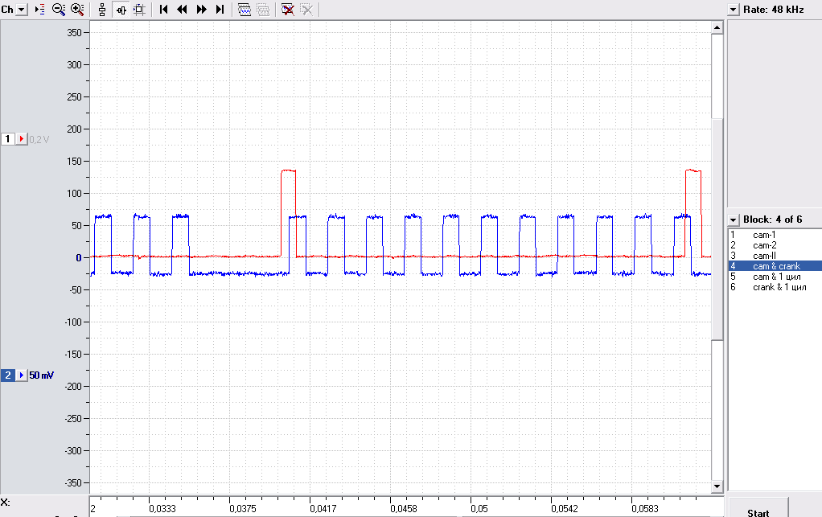
Task: Click the channel list marker icon
Action: tap(40, 10)
